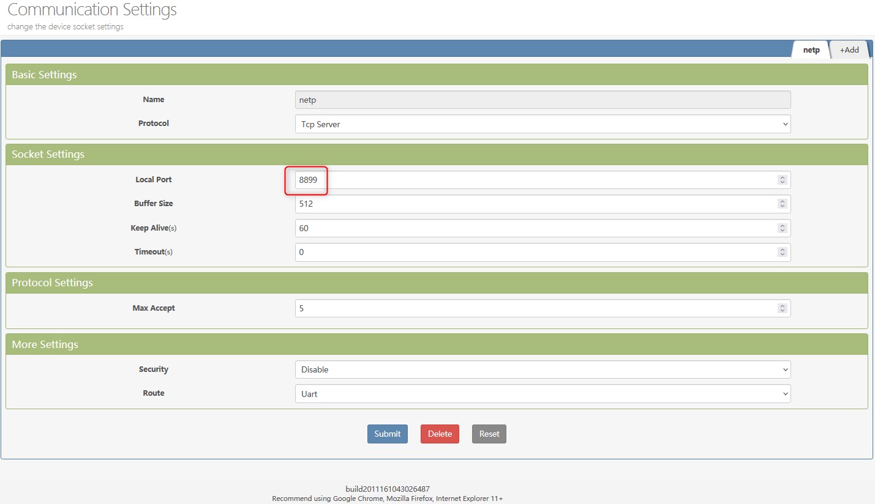Click the More Settings section header
The image size is (875, 504).
pyautogui.click(x=437, y=344)
